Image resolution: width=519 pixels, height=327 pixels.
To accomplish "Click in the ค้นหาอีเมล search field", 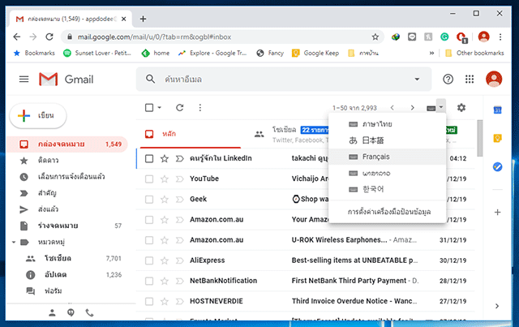I will point(285,80).
